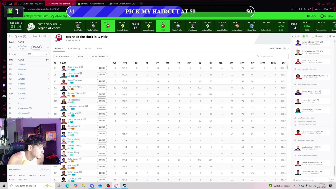Toggle the Autopick switch
The width and height of the screenshot is (336, 189).
click(46, 36)
